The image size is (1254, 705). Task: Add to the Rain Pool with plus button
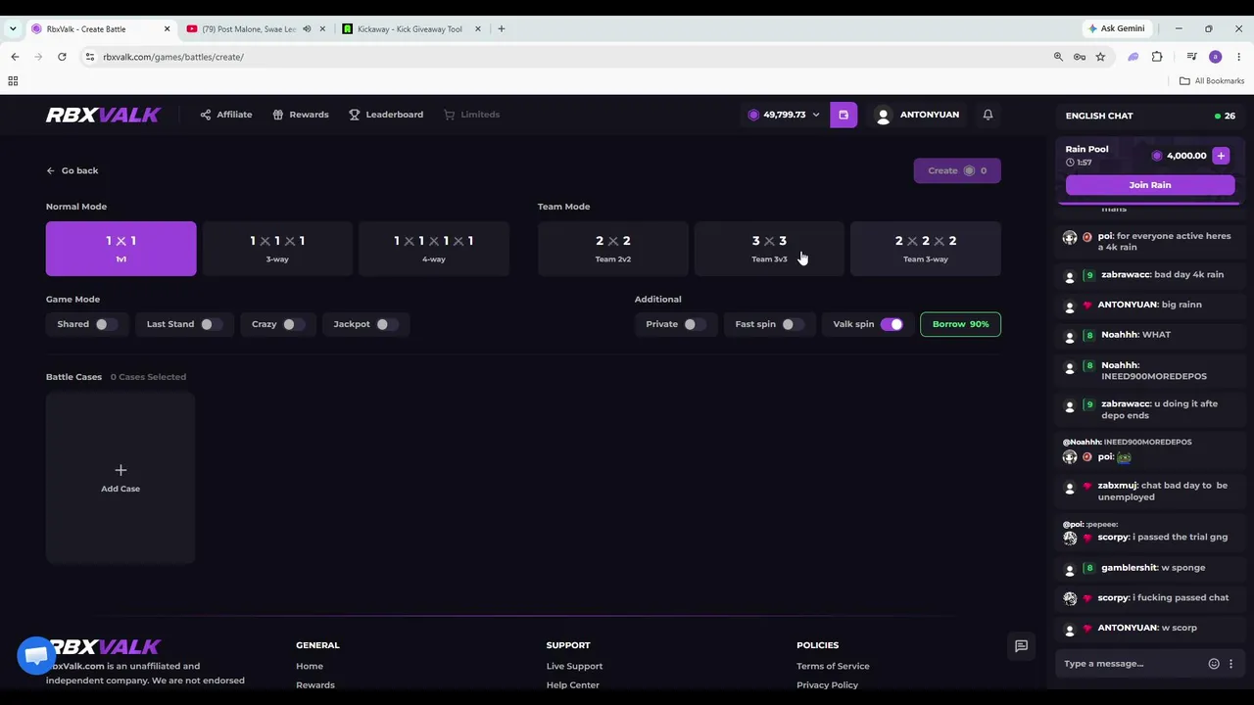[x=1221, y=156]
